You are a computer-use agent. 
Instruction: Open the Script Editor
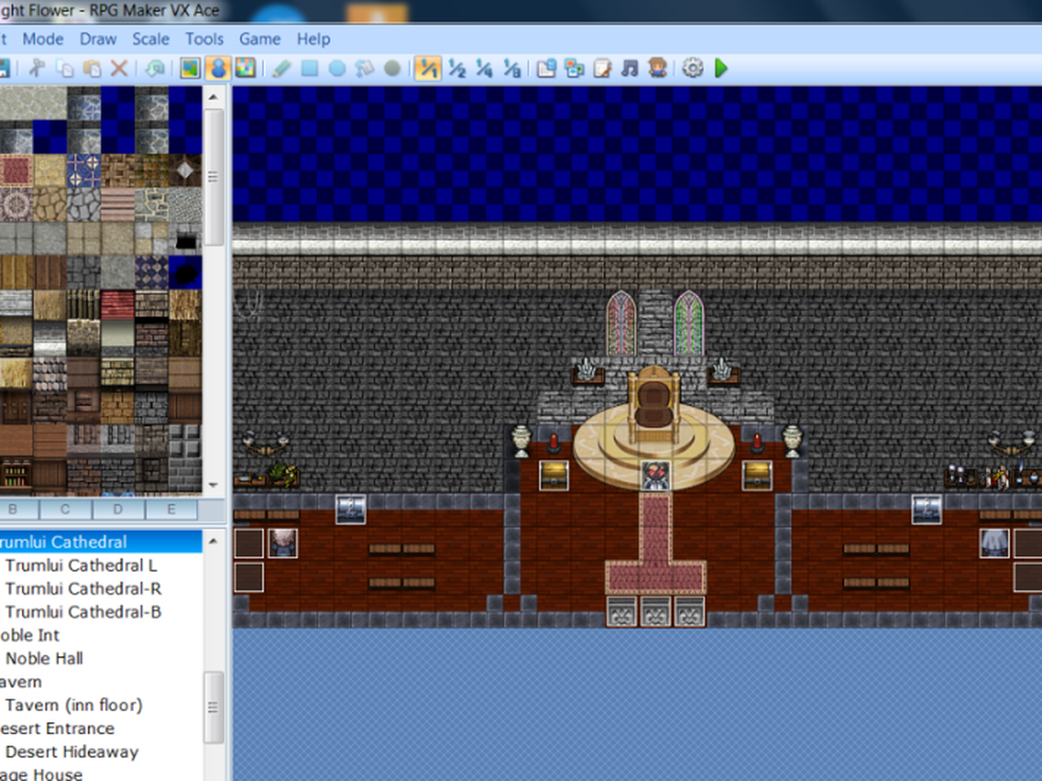(603, 68)
